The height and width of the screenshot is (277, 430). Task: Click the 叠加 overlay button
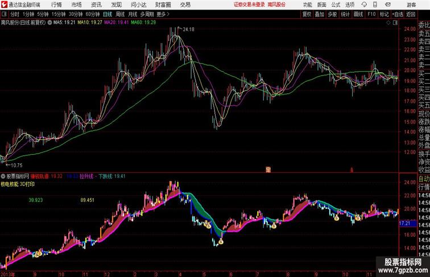tap(320, 14)
